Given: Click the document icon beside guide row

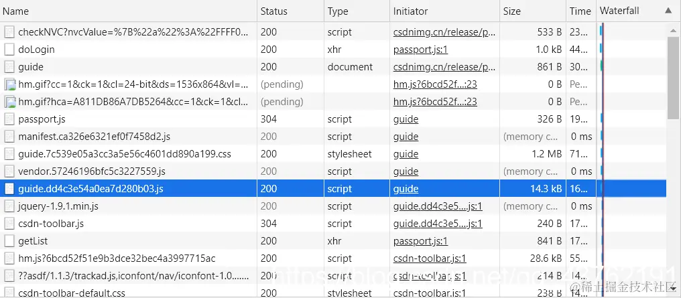Looking at the screenshot, I should point(9,67).
